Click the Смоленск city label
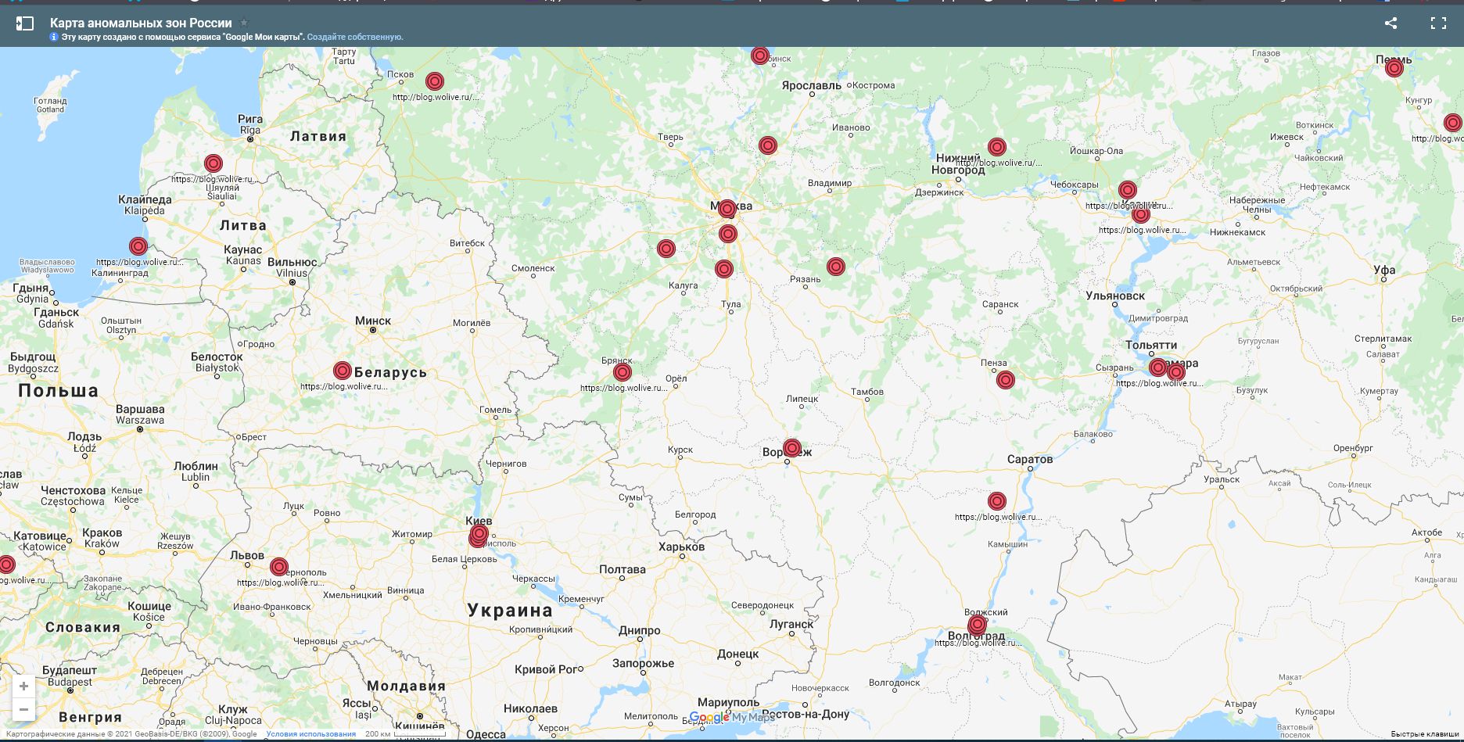Viewport: 1464px width, 742px height. [x=533, y=268]
